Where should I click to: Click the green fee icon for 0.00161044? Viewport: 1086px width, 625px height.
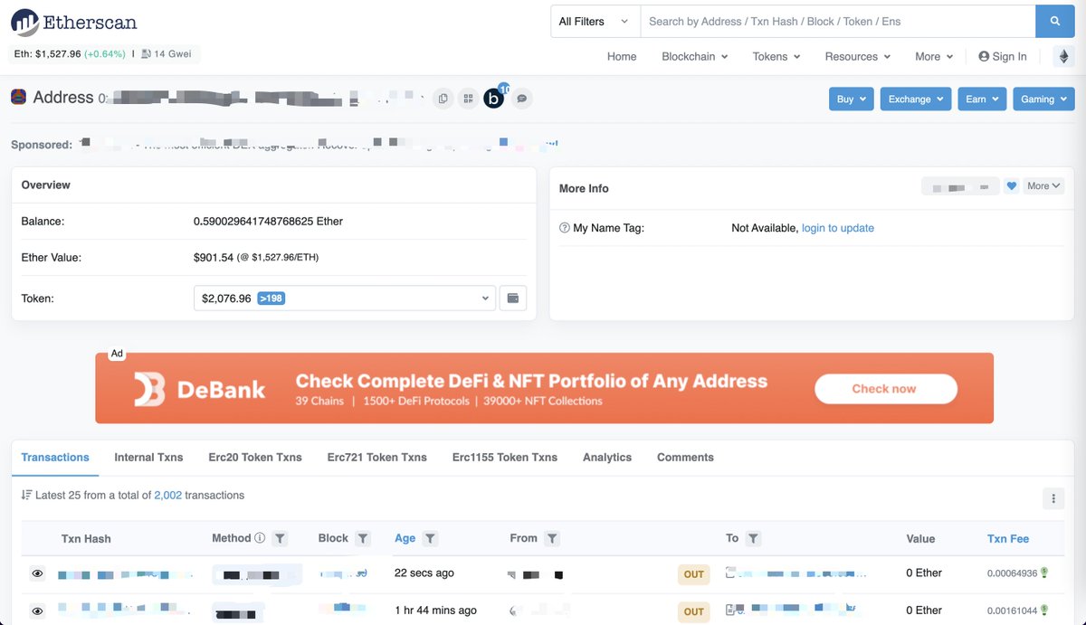pyautogui.click(x=1044, y=611)
